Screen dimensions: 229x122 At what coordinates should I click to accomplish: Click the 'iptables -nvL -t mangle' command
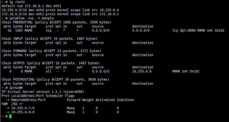click(x=31, y=18)
